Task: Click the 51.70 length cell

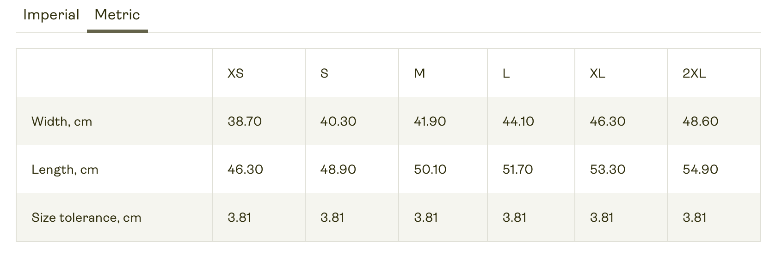Action: [x=518, y=170]
